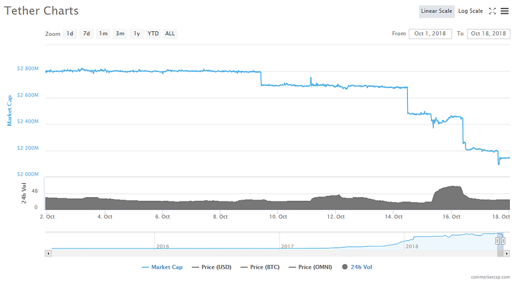Image resolution: width=523 pixels, height=289 pixels.
Task: Toggle fullscreen chart view icon
Action: (492, 11)
